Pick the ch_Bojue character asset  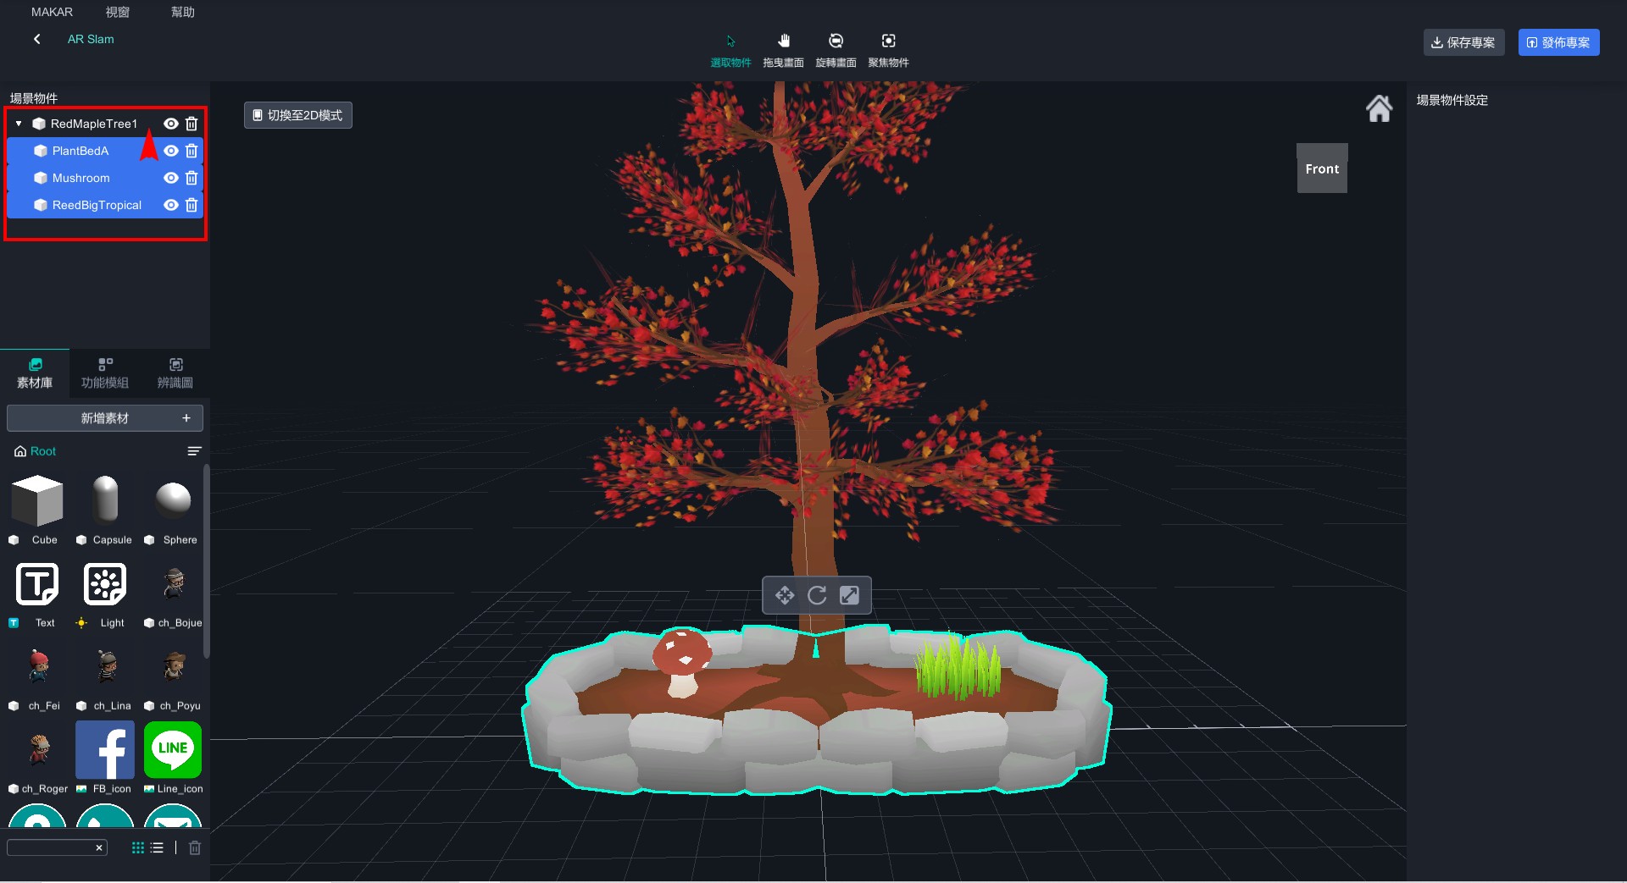(x=174, y=583)
